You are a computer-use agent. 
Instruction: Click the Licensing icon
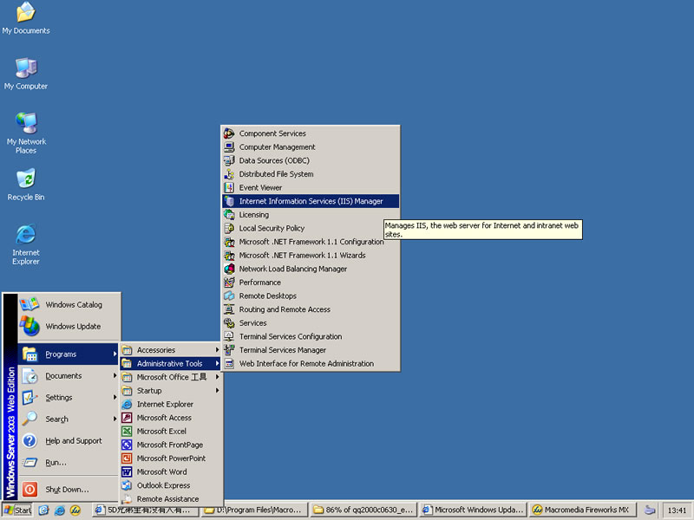point(229,214)
